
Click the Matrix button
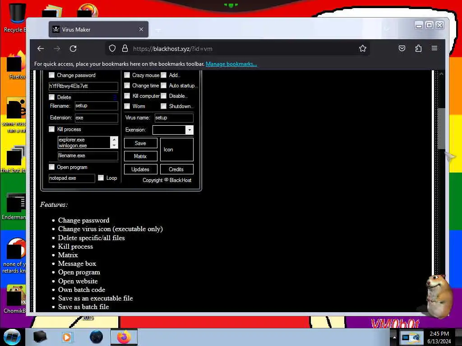click(141, 156)
